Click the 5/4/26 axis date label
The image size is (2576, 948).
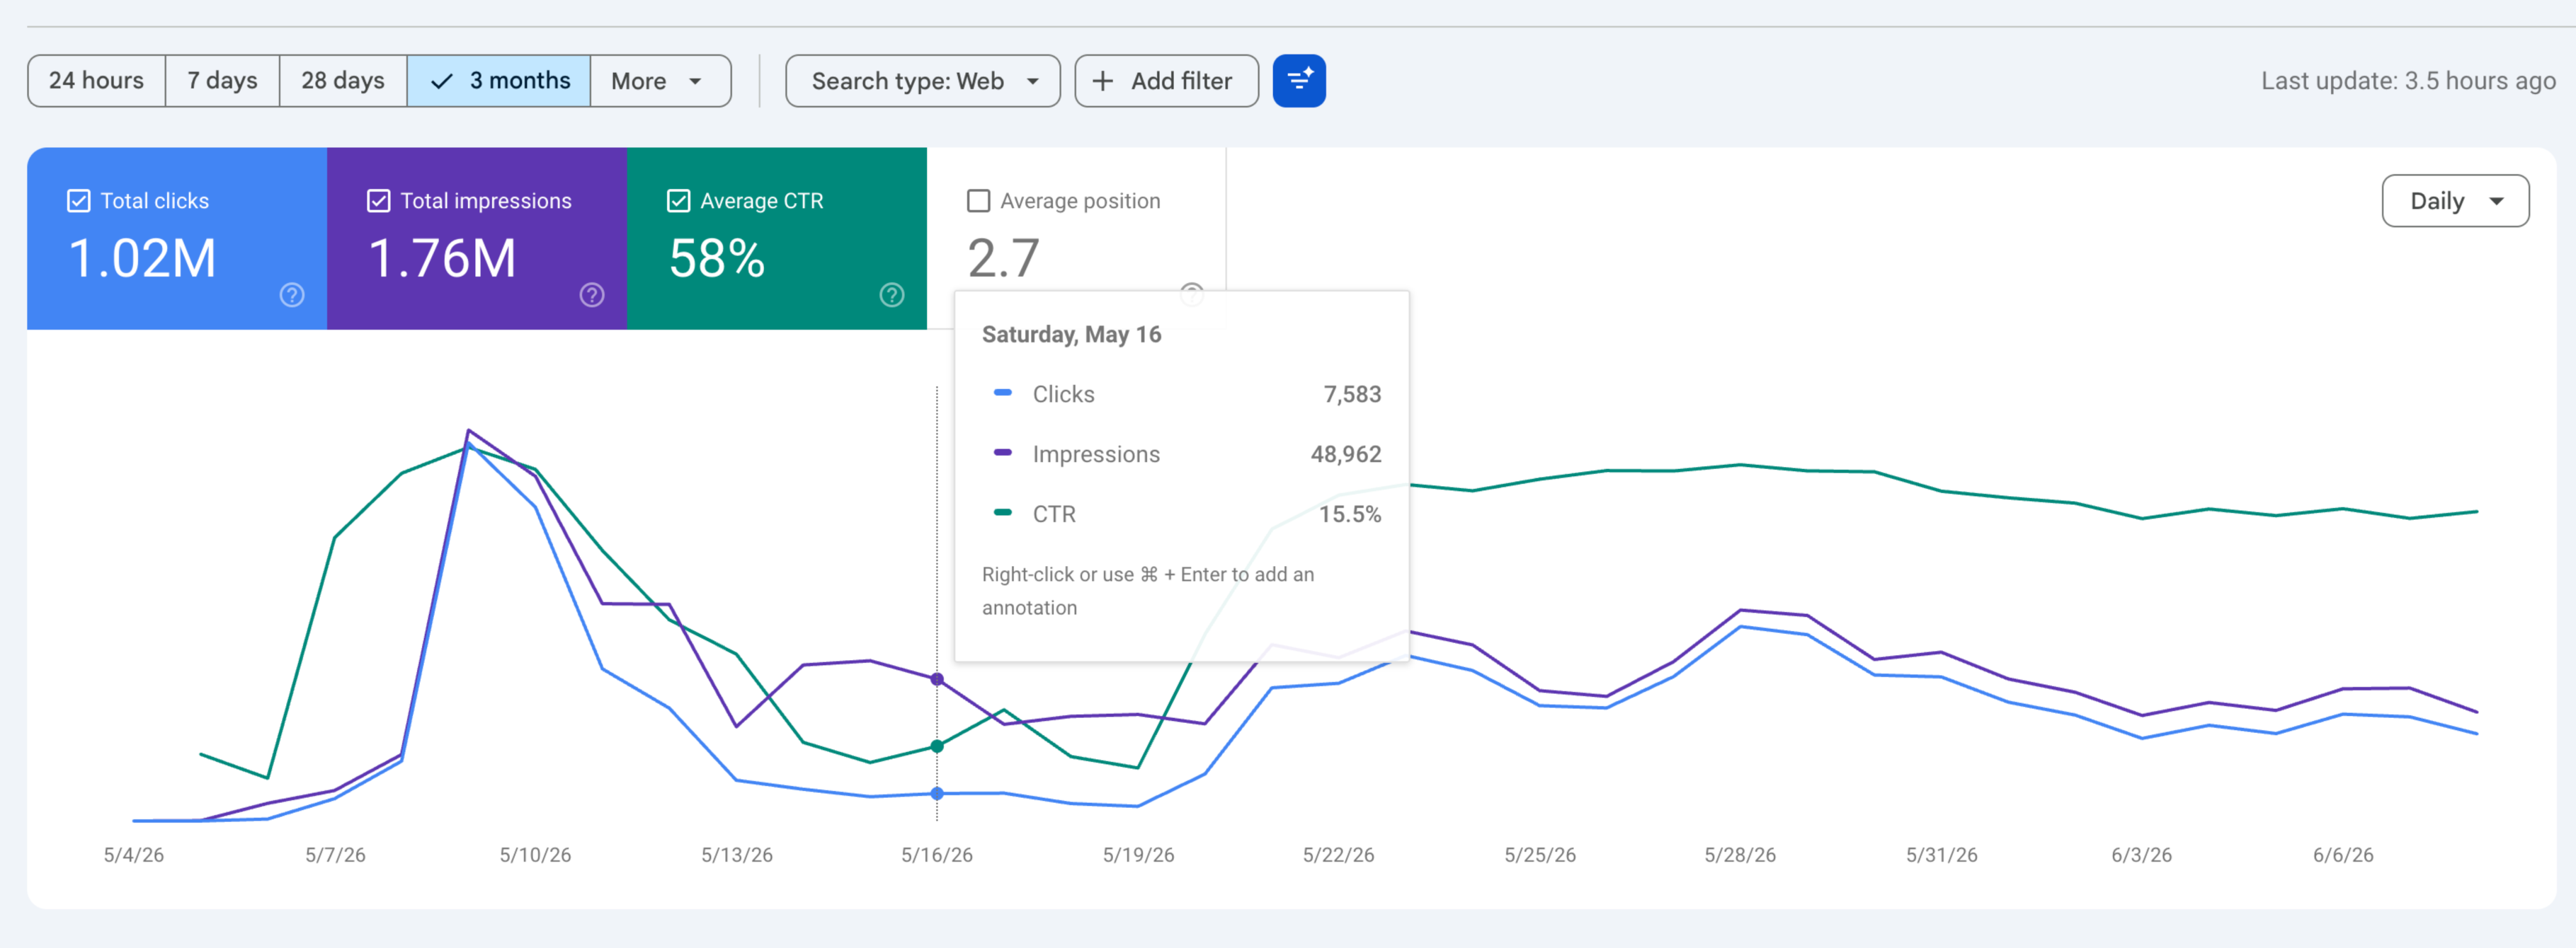click(x=134, y=855)
